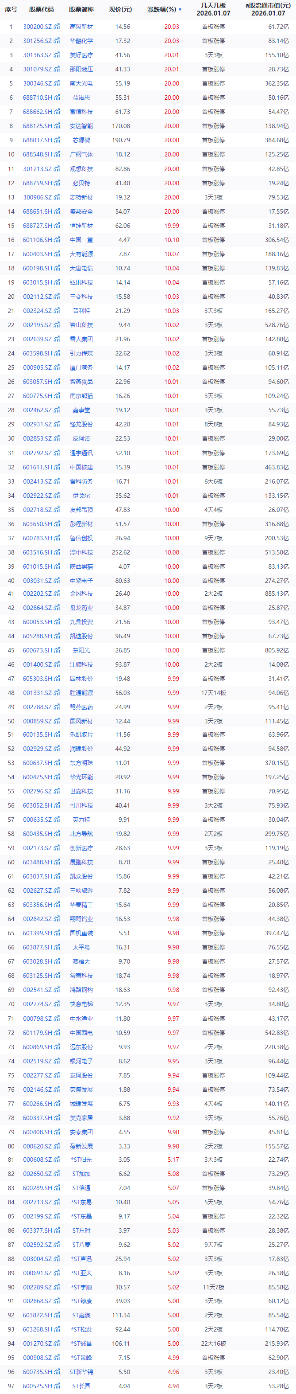Open the 安达智能 stock link
Image resolution: width=296 pixels, height=1394 pixels.
pyautogui.click(x=81, y=126)
